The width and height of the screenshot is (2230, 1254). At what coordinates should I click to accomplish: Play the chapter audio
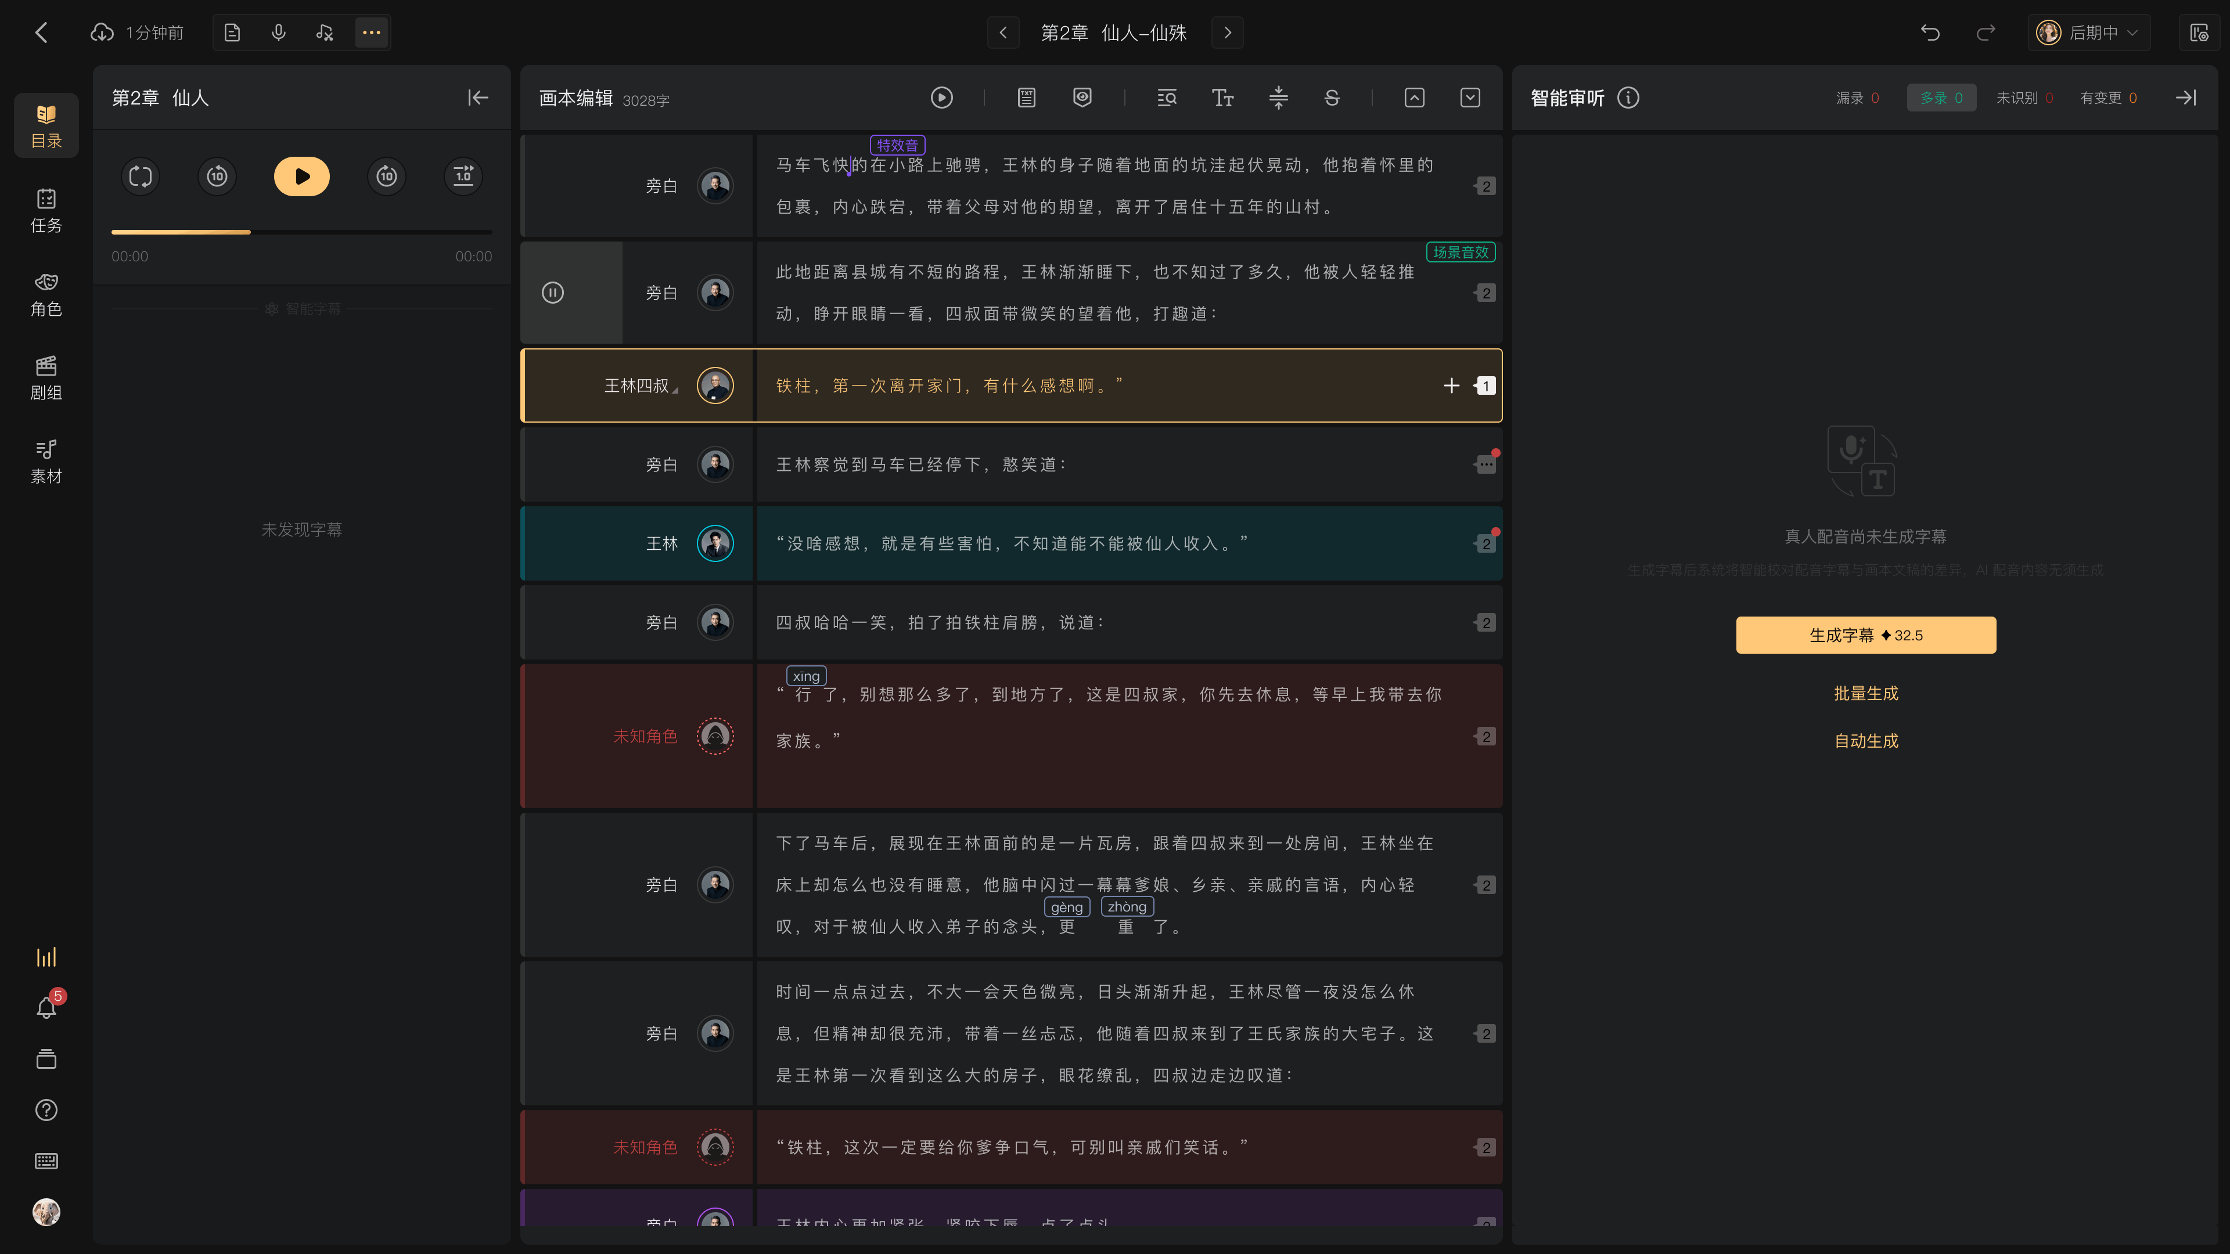click(x=302, y=176)
